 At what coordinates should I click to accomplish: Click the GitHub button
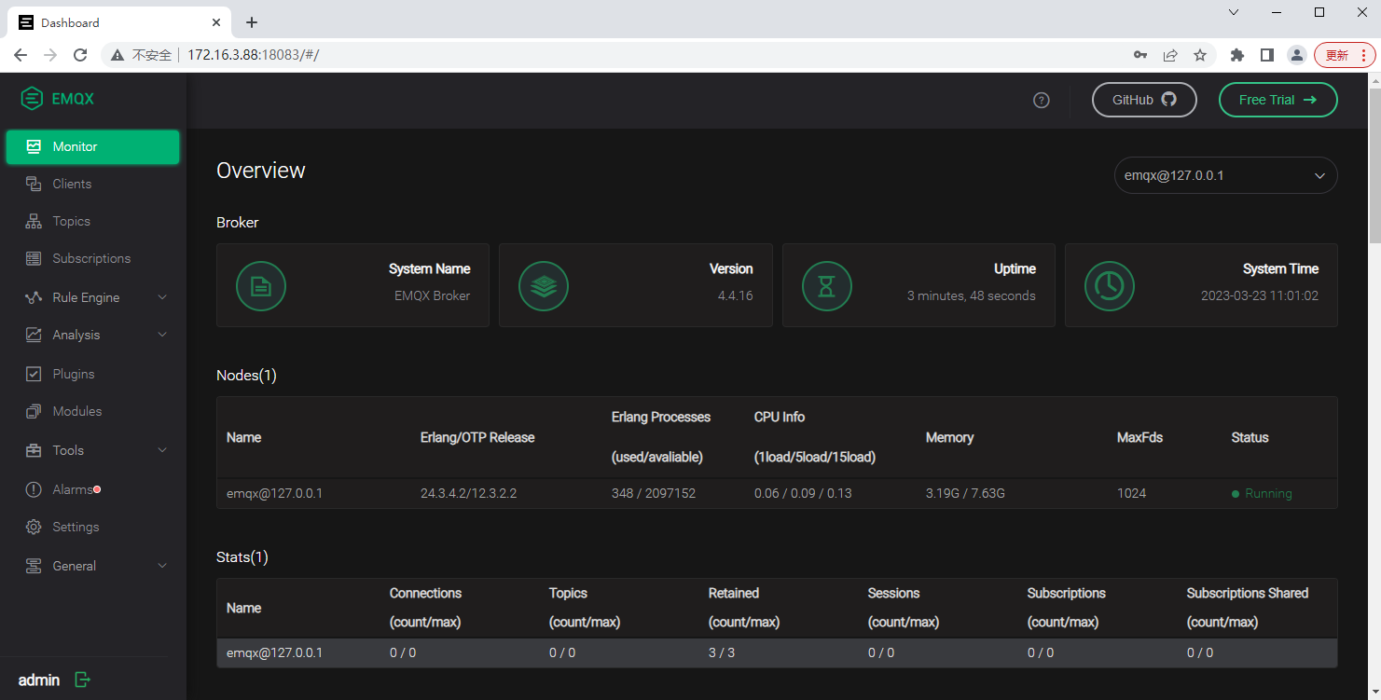click(1144, 100)
